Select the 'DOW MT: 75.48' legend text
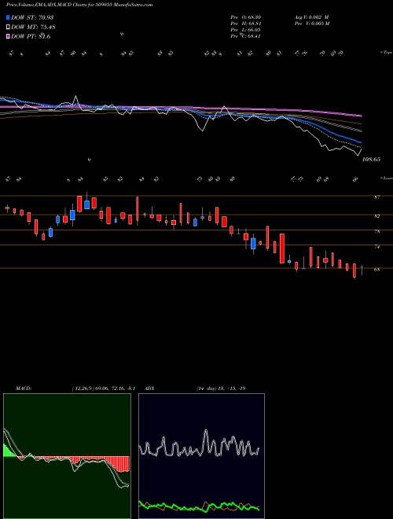Viewport: 393px width, 519px height. click(x=33, y=28)
